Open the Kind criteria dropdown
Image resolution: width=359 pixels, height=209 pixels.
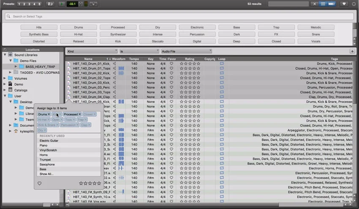coord(92,51)
